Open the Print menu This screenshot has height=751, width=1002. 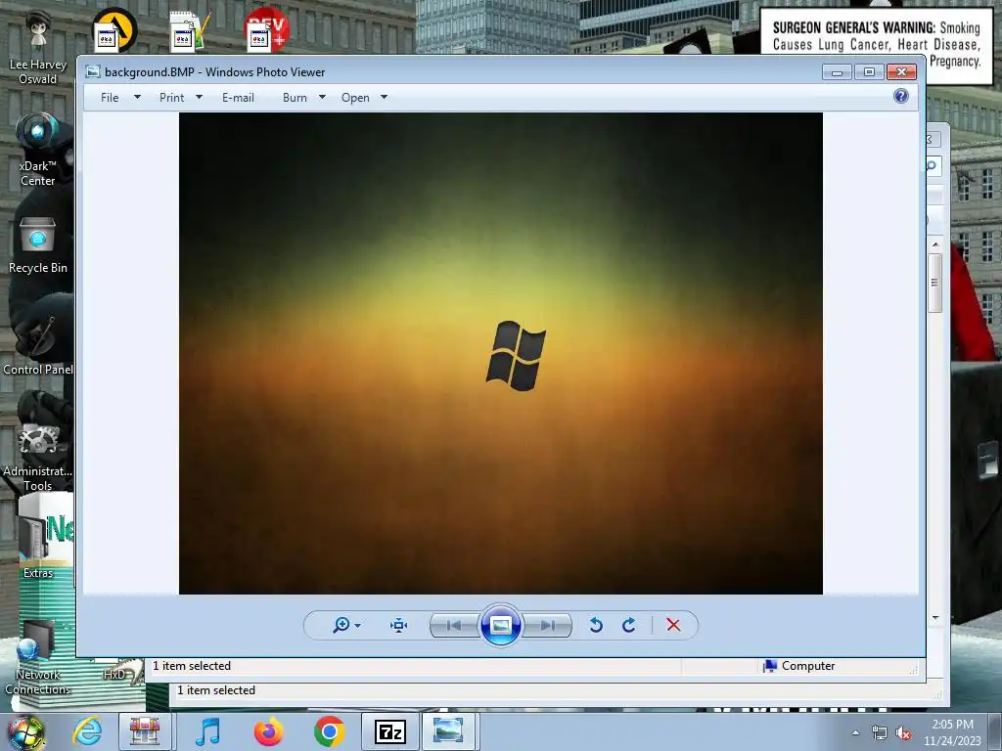[171, 98]
